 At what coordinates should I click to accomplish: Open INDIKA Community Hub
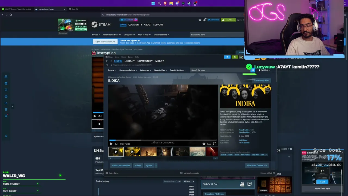point(261,80)
